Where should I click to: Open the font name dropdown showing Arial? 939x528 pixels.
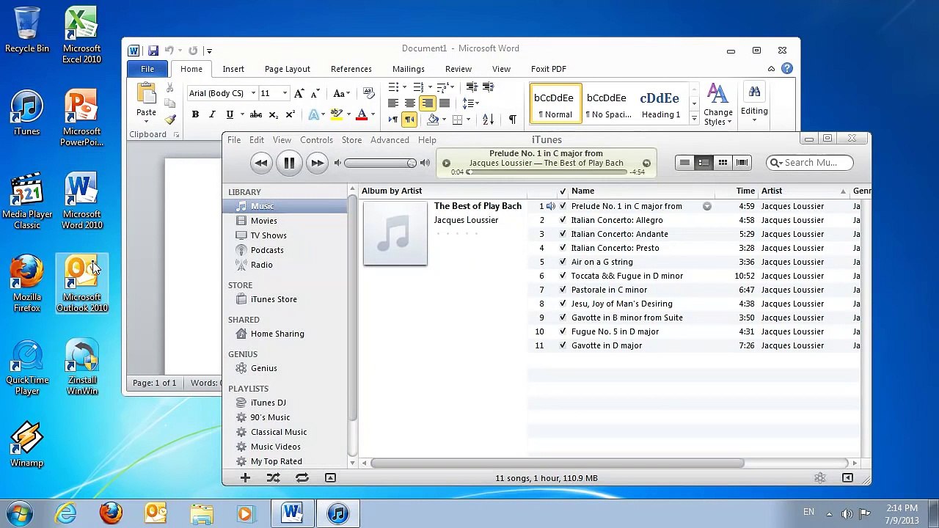253,93
